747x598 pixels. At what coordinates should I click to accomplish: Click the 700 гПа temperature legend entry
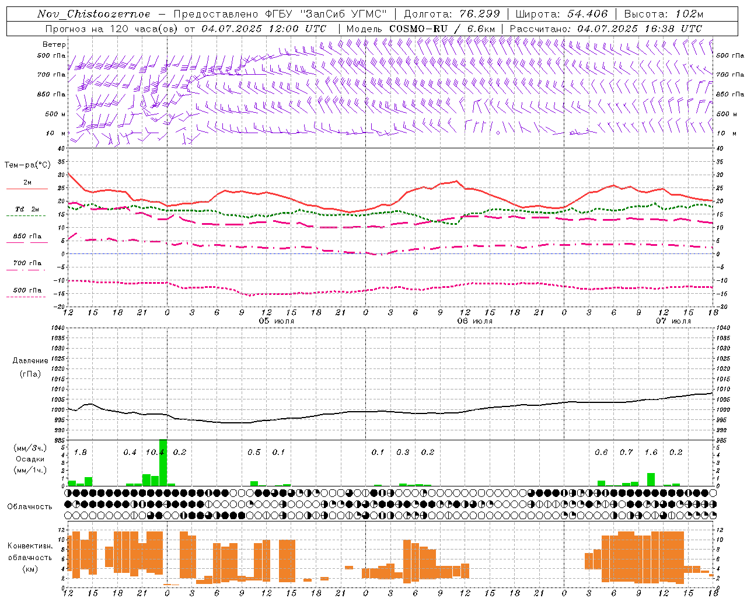(x=27, y=263)
